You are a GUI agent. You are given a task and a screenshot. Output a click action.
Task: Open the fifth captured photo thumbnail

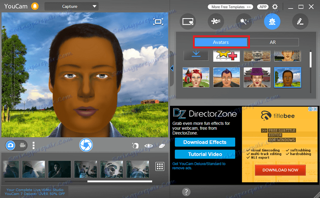(x=111, y=169)
